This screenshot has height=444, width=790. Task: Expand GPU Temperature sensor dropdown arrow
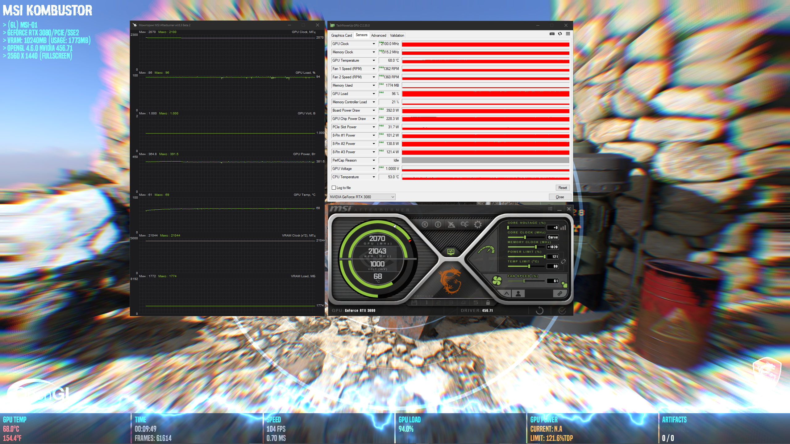(374, 60)
